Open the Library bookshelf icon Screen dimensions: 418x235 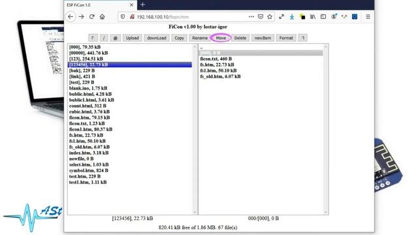313,17
